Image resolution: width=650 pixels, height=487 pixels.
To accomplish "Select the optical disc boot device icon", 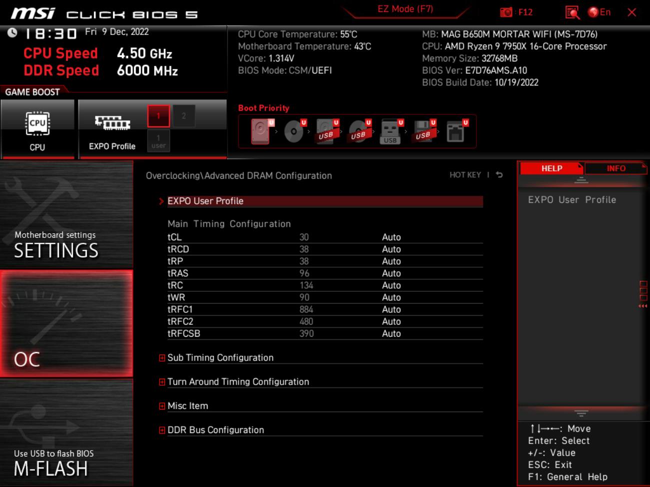I will pyautogui.click(x=294, y=131).
